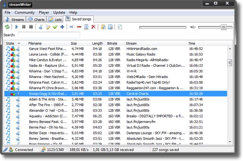The image size is (243, 161).
Task: Click the green refresh arrows toolbar icon
Action: click(x=7, y=27)
